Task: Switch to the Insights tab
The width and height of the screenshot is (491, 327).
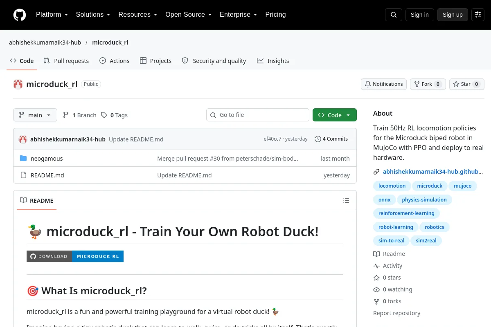Action: pyautogui.click(x=273, y=60)
